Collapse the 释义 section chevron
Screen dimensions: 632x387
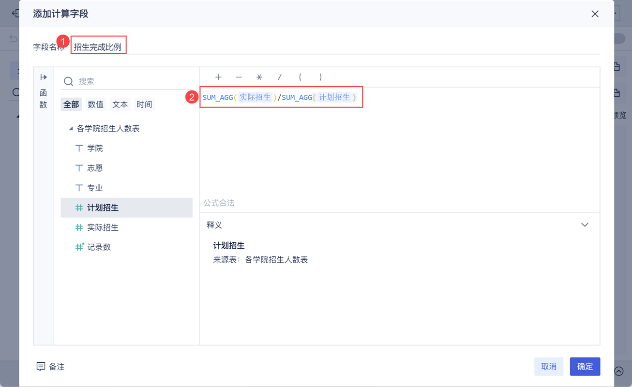tap(585, 225)
